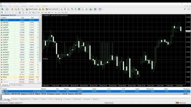This screenshot has height=107, width=191.
Task: Open the Вид menu
Action: [x=10, y=6]
